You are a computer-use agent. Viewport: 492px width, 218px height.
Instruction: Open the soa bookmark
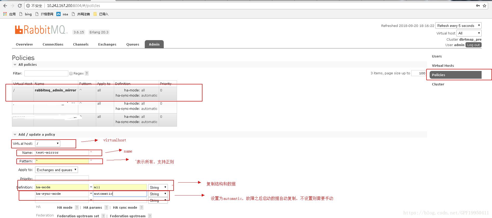(62, 14)
